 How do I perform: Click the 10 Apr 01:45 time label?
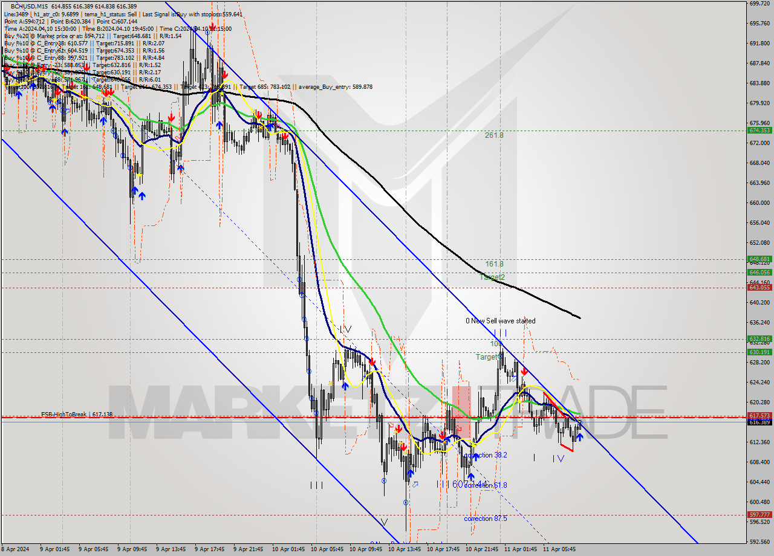[x=288, y=549]
